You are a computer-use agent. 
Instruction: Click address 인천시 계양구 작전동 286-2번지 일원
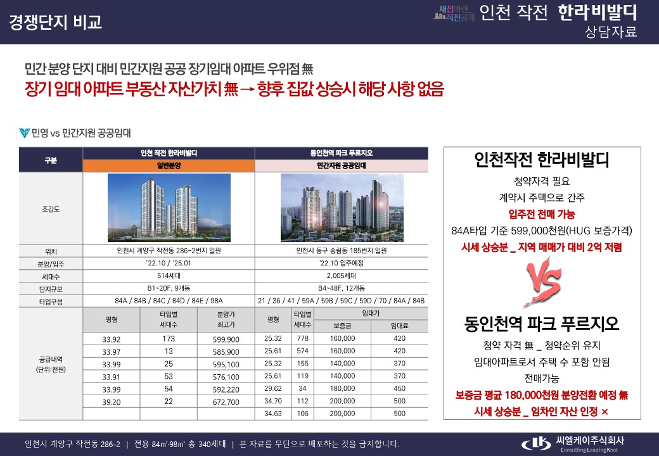(x=169, y=251)
